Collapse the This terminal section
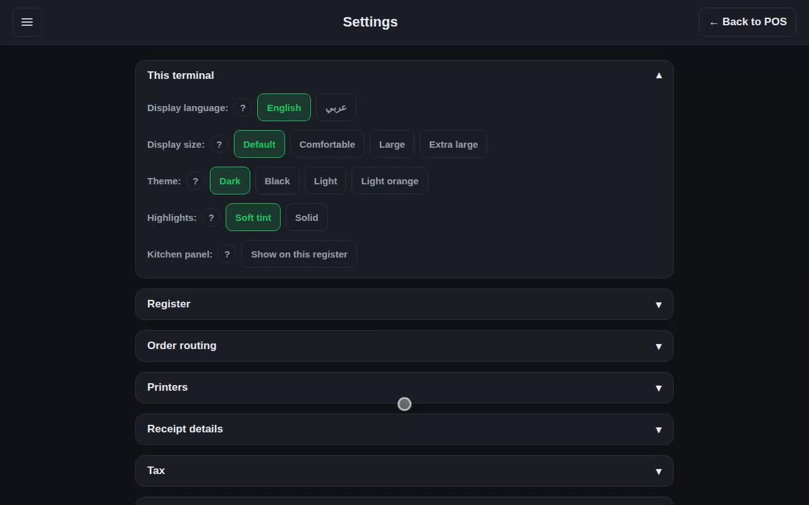The image size is (809, 505). point(404,75)
